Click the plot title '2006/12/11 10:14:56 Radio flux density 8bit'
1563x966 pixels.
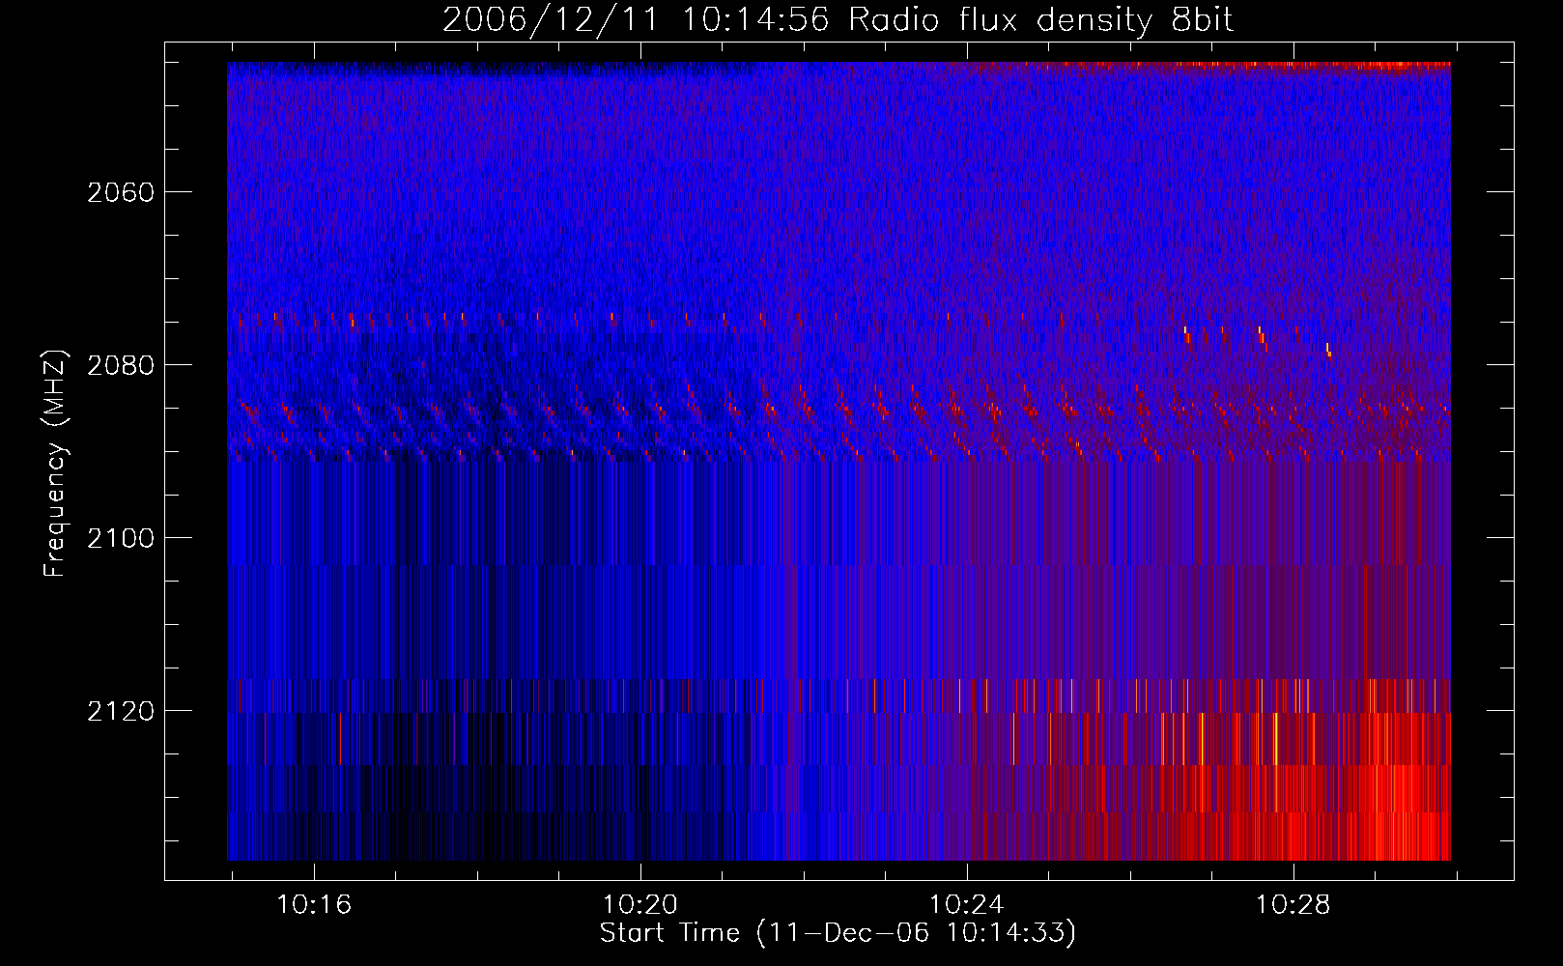pyautogui.click(x=838, y=19)
